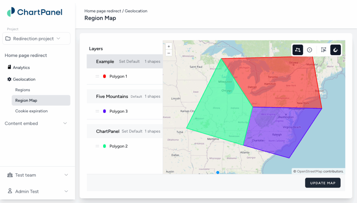The image size is (357, 203).
Task: Go to Cookie expiration settings
Action: (31, 111)
